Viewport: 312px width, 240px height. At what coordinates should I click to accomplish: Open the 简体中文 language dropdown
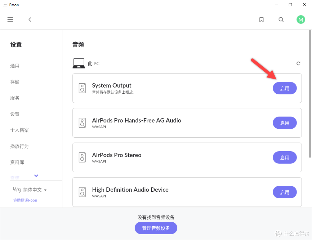click(x=35, y=190)
